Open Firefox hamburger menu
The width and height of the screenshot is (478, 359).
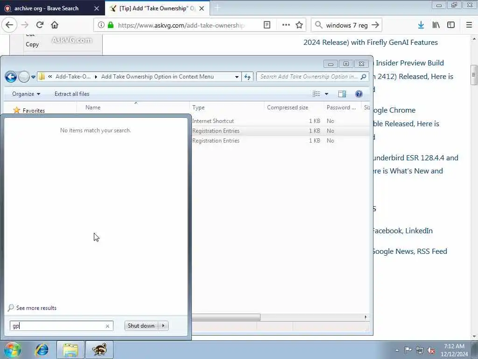[469, 25]
